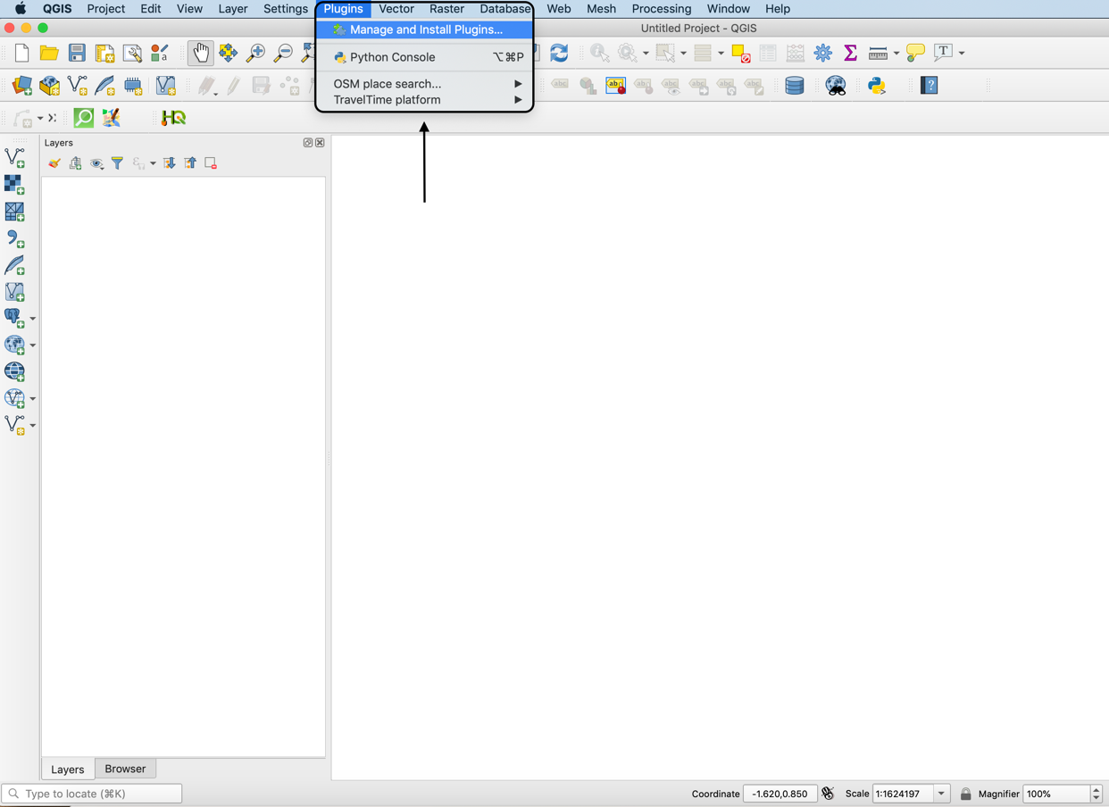Click the Type to locate search field
1109x807 pixels.
pyautogui.click(x=92, y=794)
